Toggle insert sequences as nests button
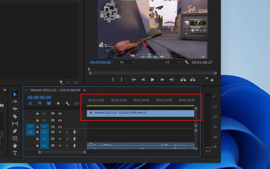Viewport: 270px width, 169px height. (x=30, y=103)
